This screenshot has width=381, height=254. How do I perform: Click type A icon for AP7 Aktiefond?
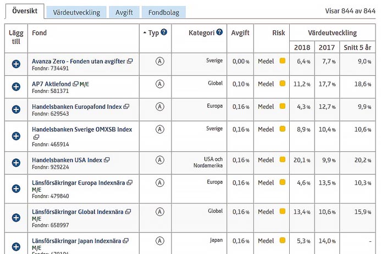159,84
